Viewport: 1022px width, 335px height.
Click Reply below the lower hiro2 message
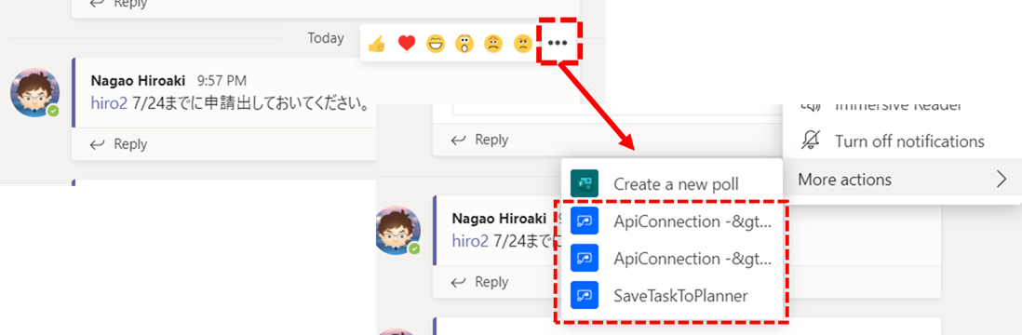[x=479, y=282]
